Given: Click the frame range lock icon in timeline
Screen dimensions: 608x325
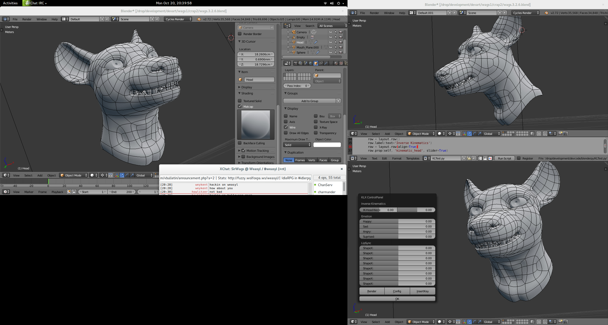Looking at the screenshot, I should tap(74, 192).
